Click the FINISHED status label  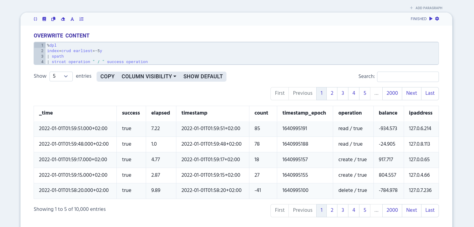tap(418, 19)
